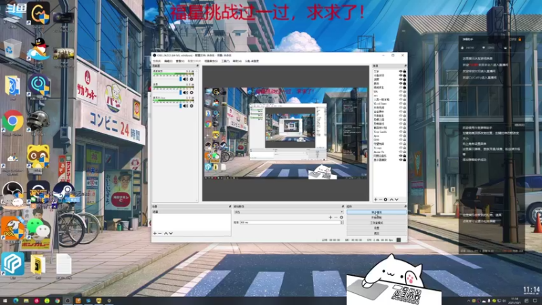Remove the scene with minus icon
The height and width of the screenshot is (305, 542).
[x=160, y=233]
